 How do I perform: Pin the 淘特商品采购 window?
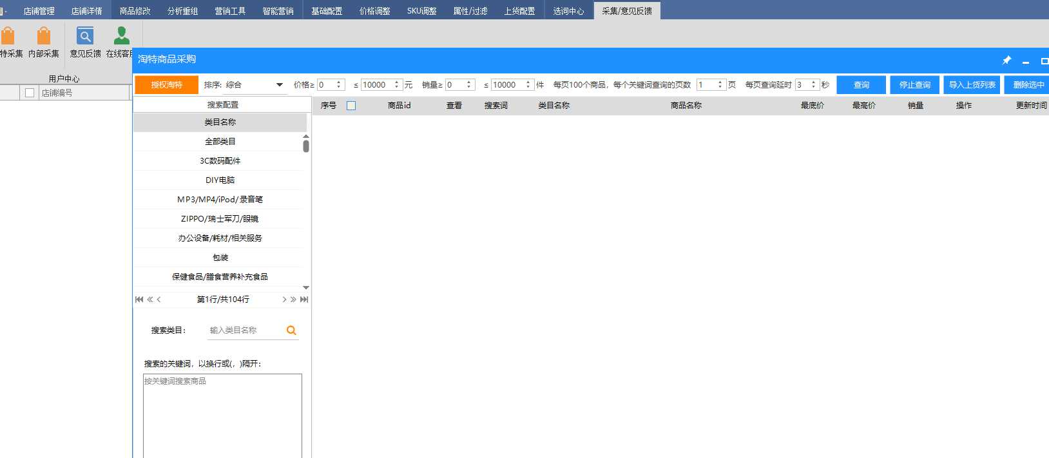pos(1006,61)
